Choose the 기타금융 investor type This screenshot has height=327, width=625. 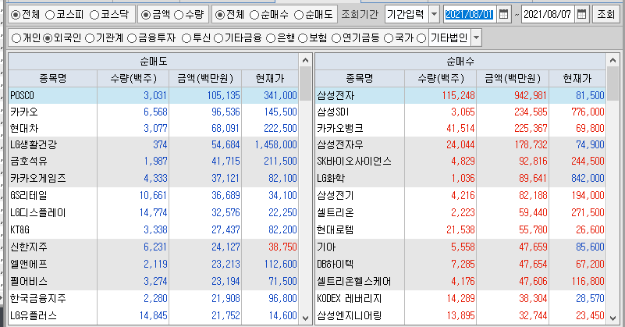218,38
